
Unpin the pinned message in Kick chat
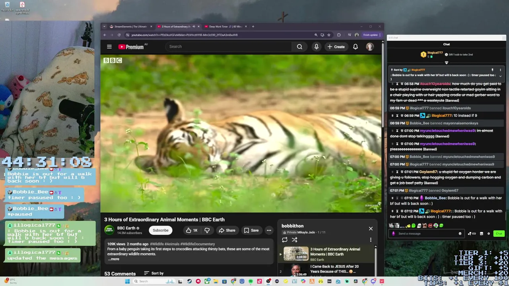492,70
